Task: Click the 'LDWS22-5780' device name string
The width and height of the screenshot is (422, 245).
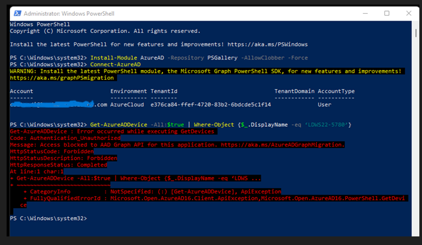Action: pos(327,125)
